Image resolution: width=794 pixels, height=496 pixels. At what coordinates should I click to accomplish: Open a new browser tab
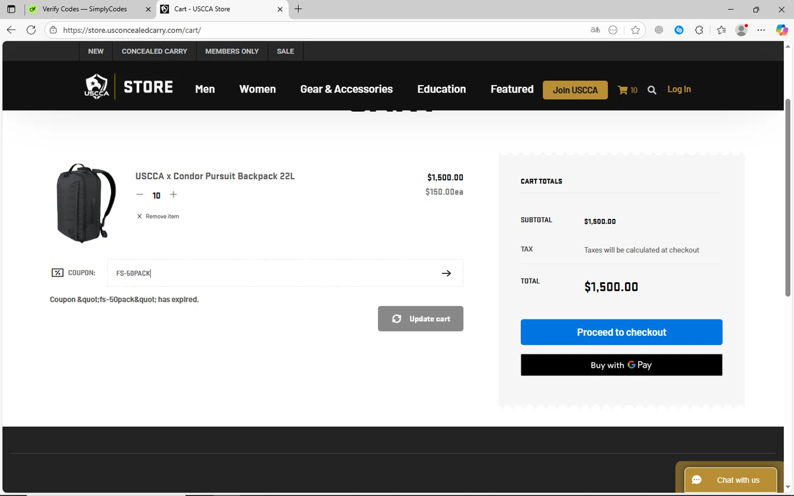tap(299, 9)
